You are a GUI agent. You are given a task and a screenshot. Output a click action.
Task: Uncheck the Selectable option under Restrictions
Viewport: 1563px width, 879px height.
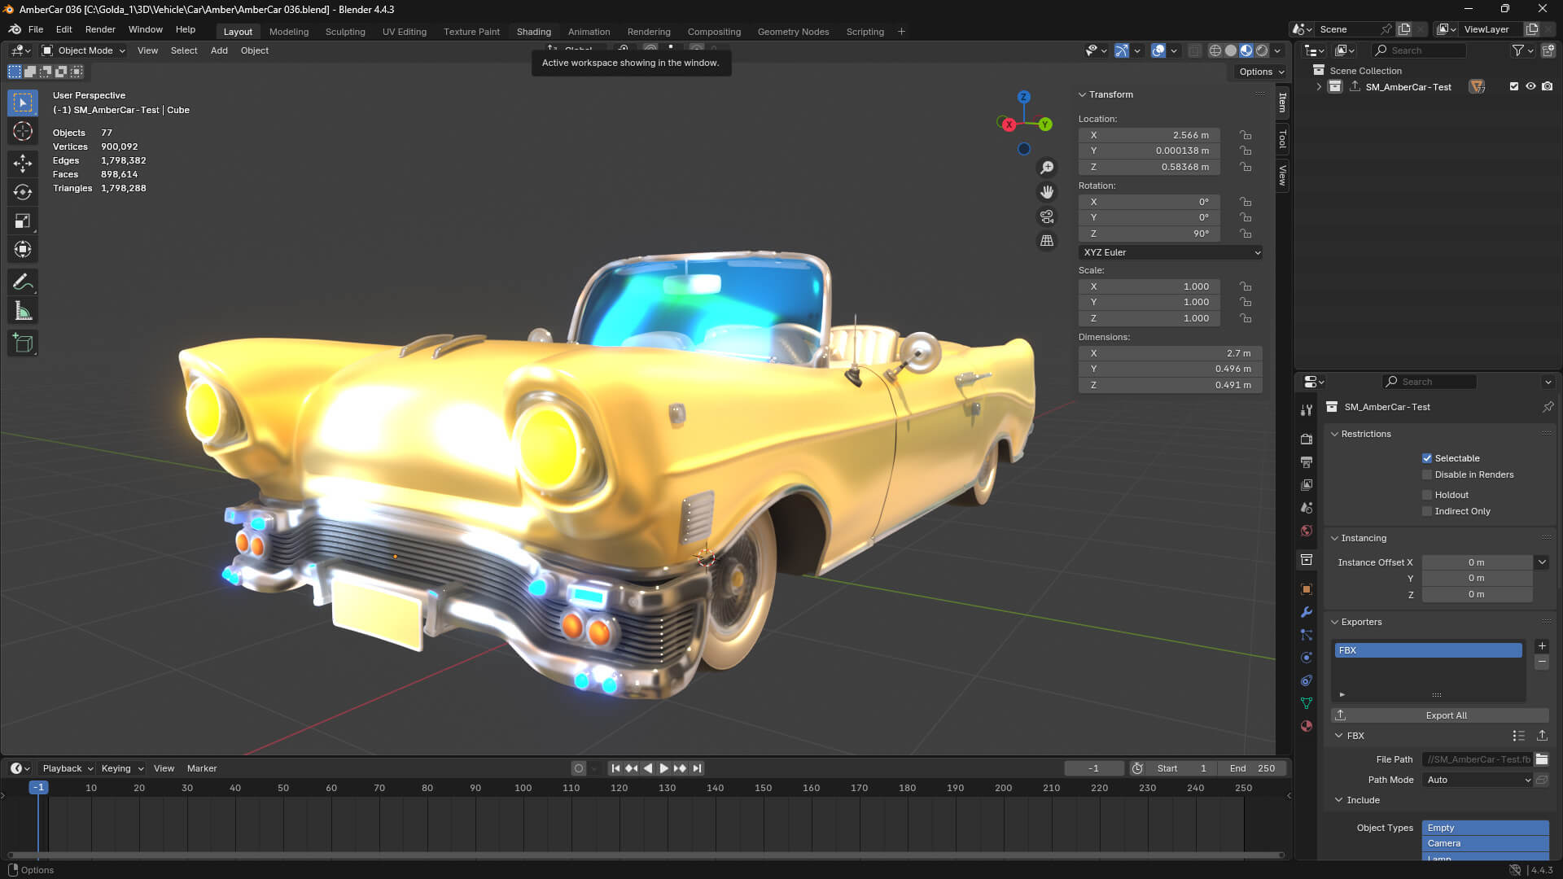(1427, 458)
